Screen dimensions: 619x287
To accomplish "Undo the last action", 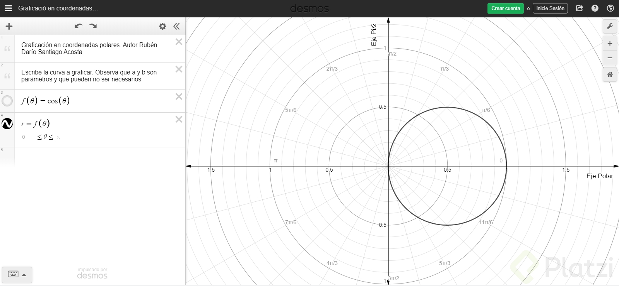I will [79, 26].
